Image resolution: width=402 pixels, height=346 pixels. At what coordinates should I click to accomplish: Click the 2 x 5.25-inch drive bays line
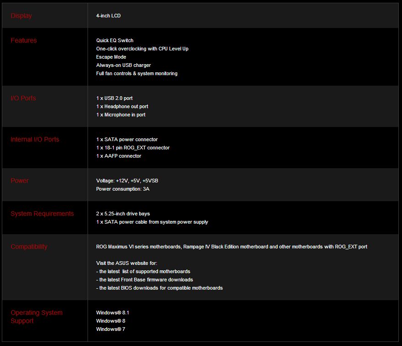point(123,214)
